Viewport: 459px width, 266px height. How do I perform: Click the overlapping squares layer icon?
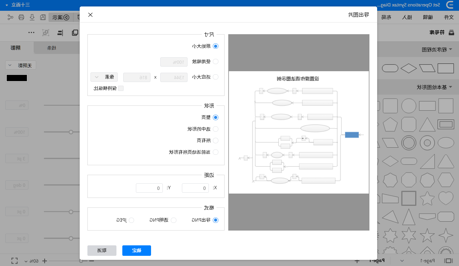(x=75, y=33)
